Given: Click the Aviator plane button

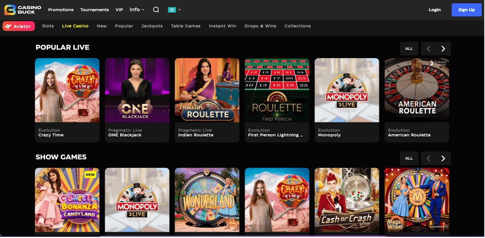Looking at the screenshot, I should (x=19, y=26).
